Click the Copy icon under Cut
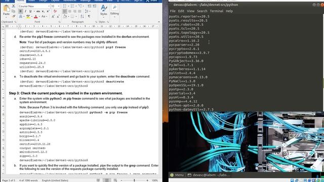324x182 pixels. (x=14, y=11)
